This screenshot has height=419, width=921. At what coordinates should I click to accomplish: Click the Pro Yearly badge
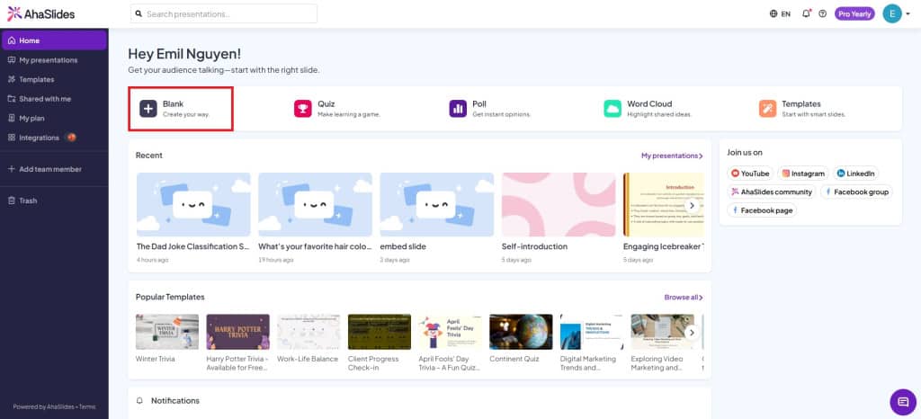click(x=854, y=13)
